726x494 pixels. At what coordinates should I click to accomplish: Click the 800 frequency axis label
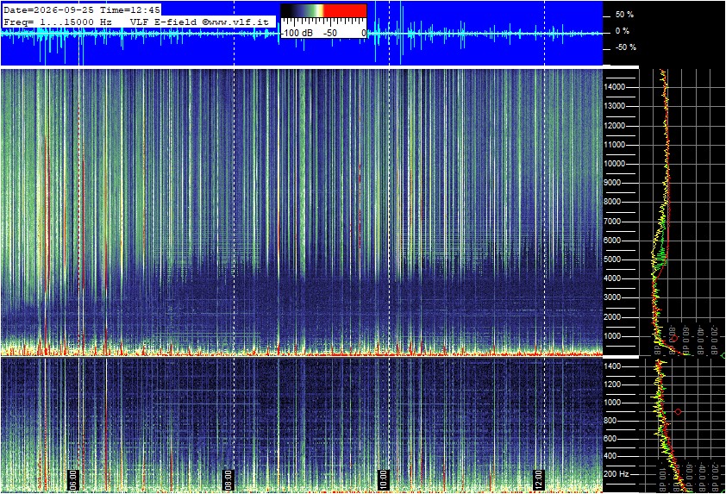(x=610, y=421)
